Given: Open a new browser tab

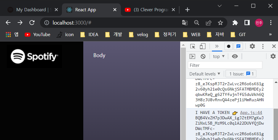Looking at the screenshot, I should point(187,9).
